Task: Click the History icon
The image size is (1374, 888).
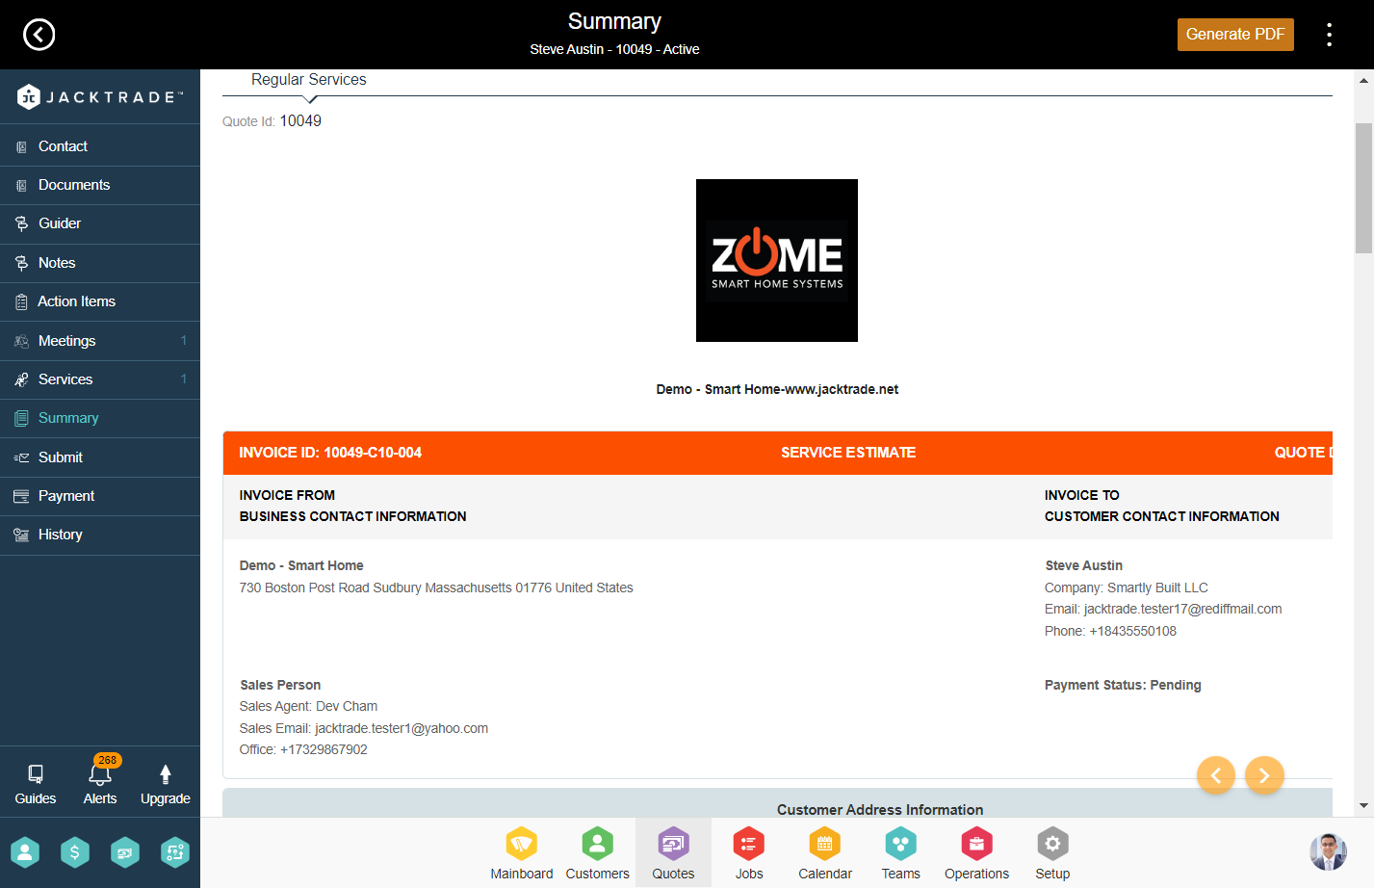Action: (21, 535)
